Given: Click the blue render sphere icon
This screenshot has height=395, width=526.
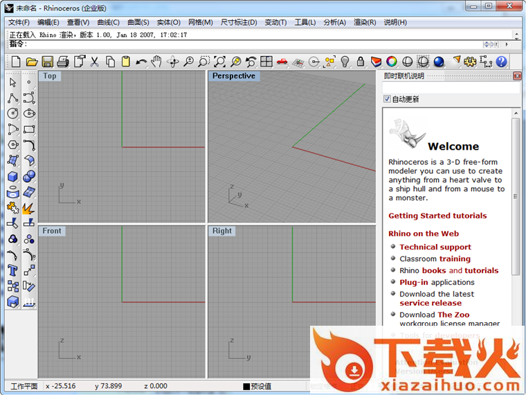Looking at the screenshot, I should [x=439, y=62].
